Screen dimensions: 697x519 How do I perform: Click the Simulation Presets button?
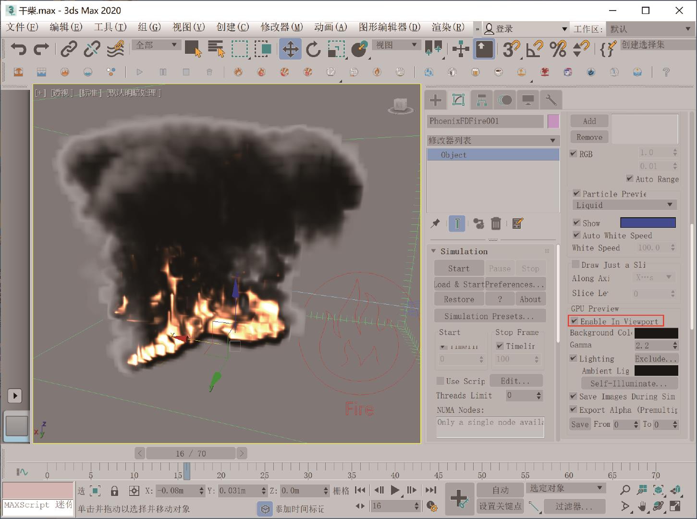tap(489, 316)
